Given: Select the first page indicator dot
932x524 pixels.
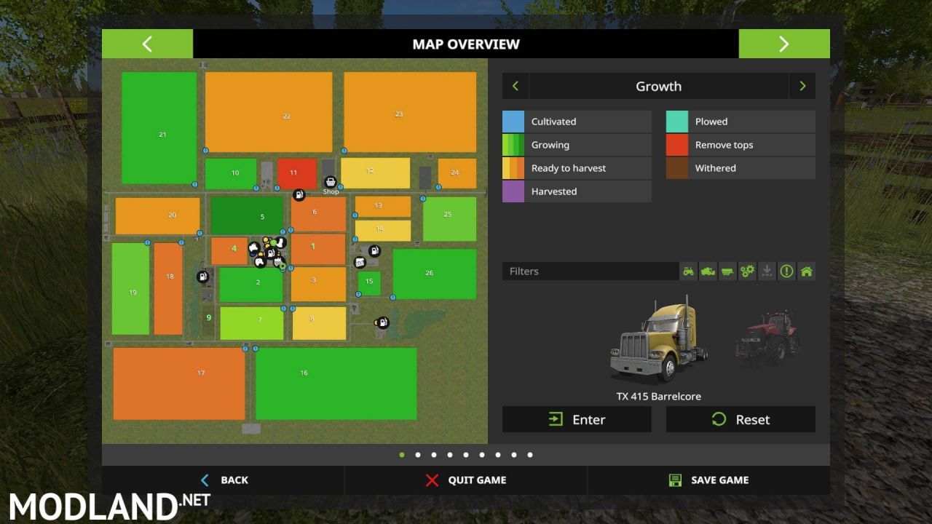Looking at the screenshot, I should [402, 455].
